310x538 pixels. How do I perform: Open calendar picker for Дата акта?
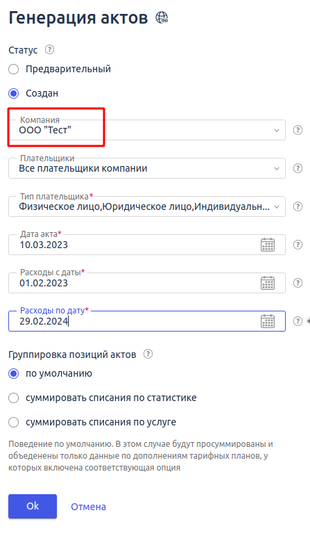(x=268, y=245)
